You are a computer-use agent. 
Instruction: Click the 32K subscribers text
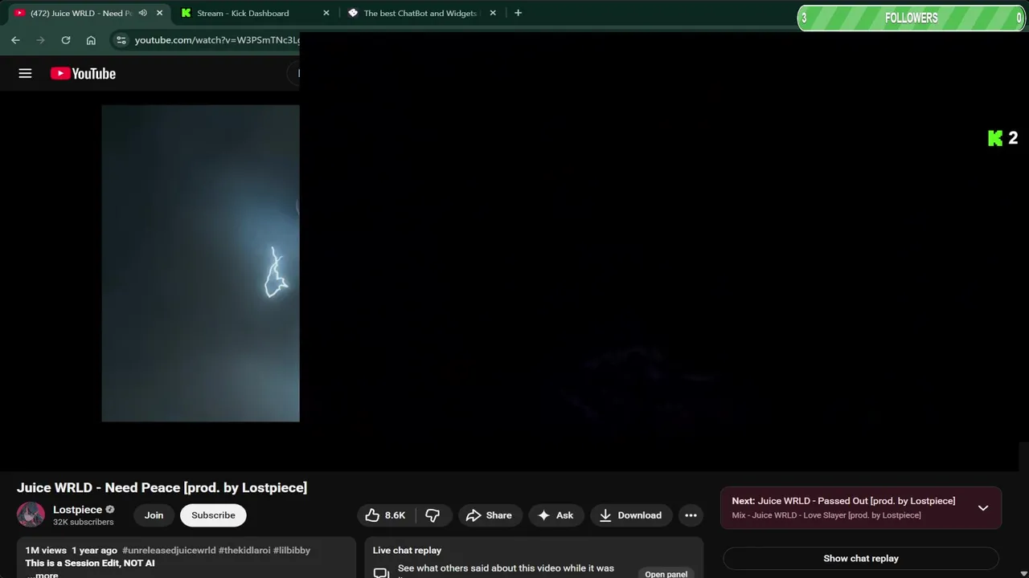(84, 522)
